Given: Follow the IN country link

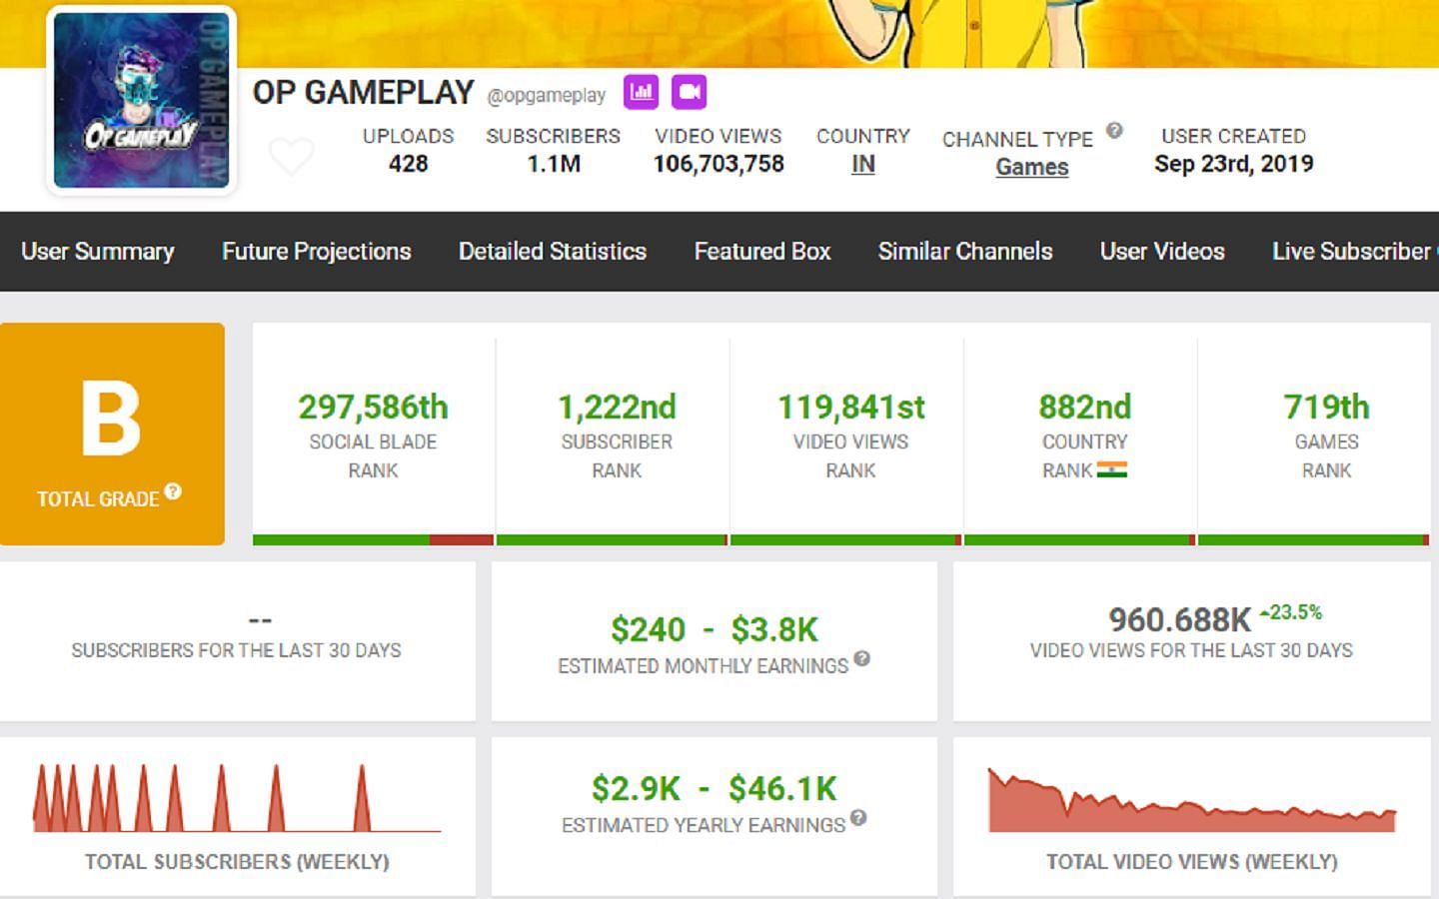Looking at the screenshot, I should pyautogui.click(x=863, y=165).
